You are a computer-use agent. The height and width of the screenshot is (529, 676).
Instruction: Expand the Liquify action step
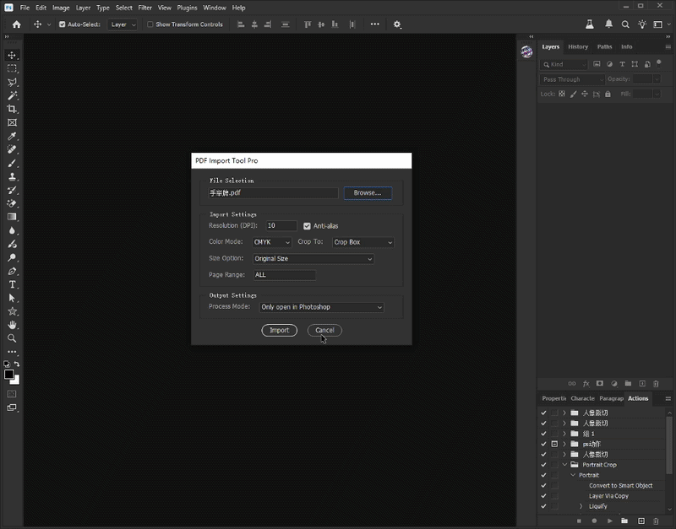[x=581, y=506]
